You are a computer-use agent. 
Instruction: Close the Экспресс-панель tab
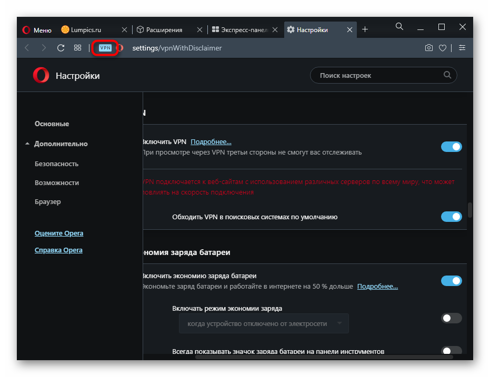click(275, 30)
